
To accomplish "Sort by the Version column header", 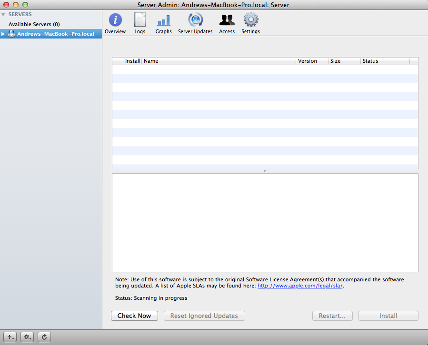I will [x=312, y=61].
